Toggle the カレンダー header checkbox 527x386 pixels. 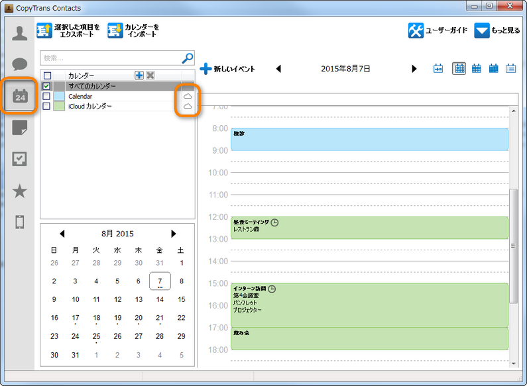pyautogui.click(x=47, y=75)
